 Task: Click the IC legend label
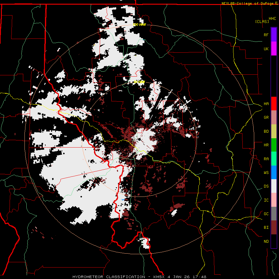tap(266, 200)
